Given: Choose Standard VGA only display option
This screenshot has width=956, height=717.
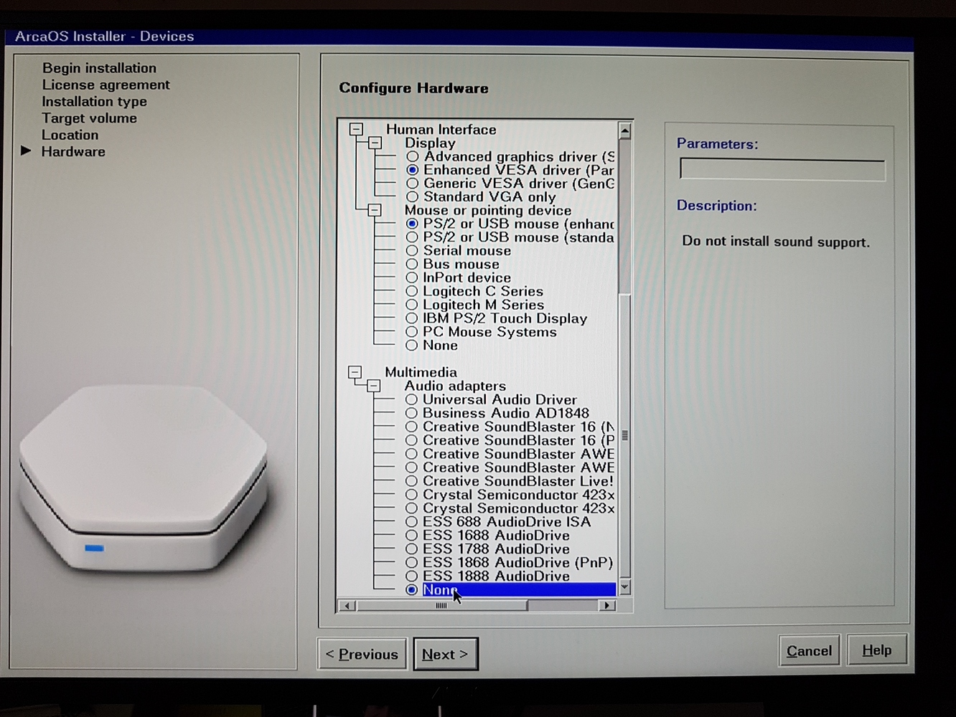Looking at the screenshot, I should pyautogui.click(x=413, y=196).
